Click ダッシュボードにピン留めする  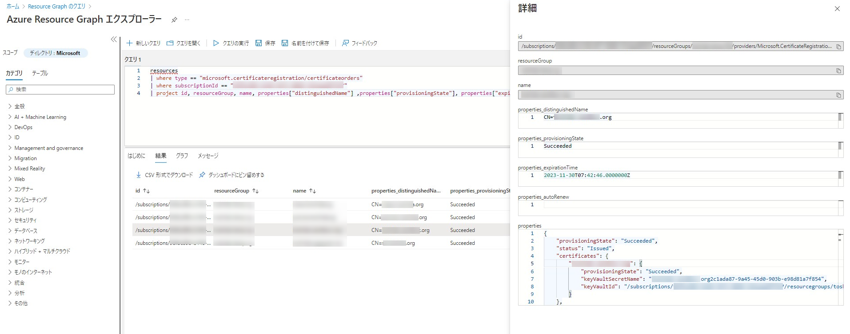231,175
